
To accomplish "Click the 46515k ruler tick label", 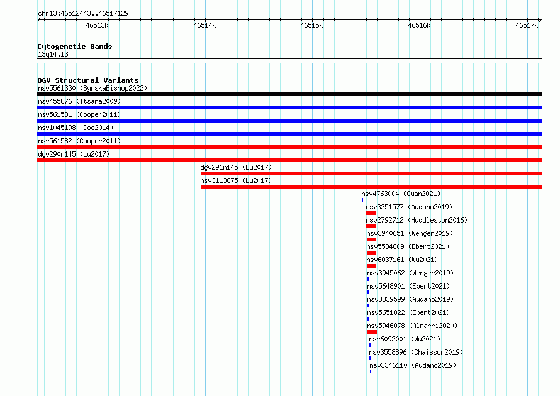I will coord(311,25).
